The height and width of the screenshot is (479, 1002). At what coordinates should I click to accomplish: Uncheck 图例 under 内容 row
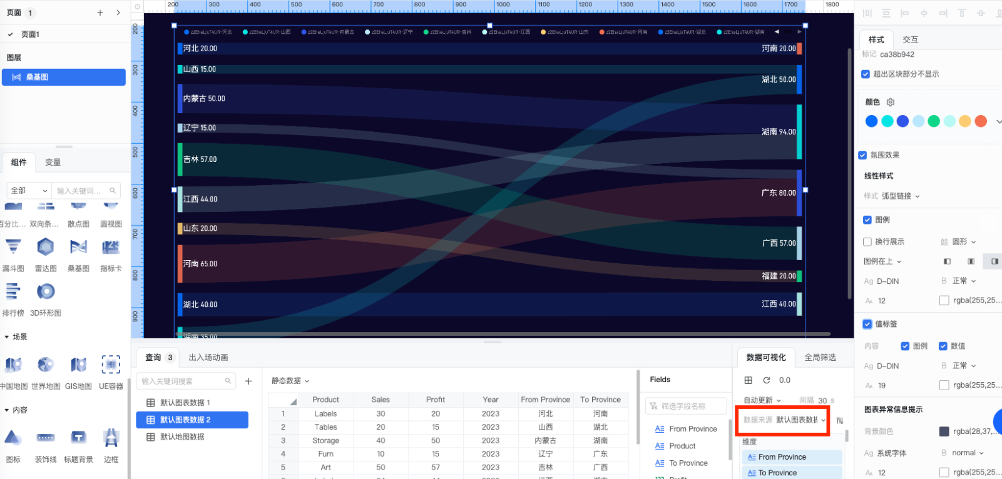point(905,346)
